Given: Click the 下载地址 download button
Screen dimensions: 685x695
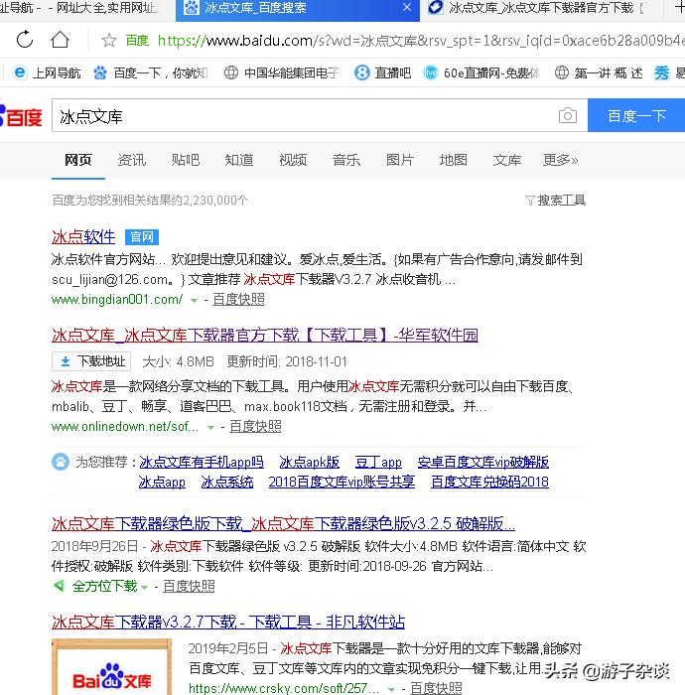Looking at the screenshot, I should tap(91, 361).
